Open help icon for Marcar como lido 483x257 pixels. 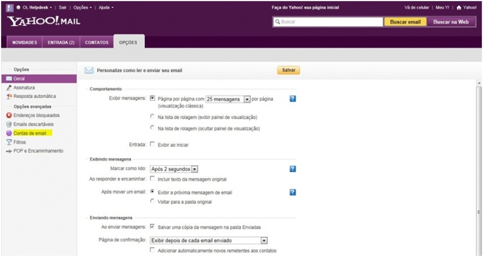pos(293,169)
